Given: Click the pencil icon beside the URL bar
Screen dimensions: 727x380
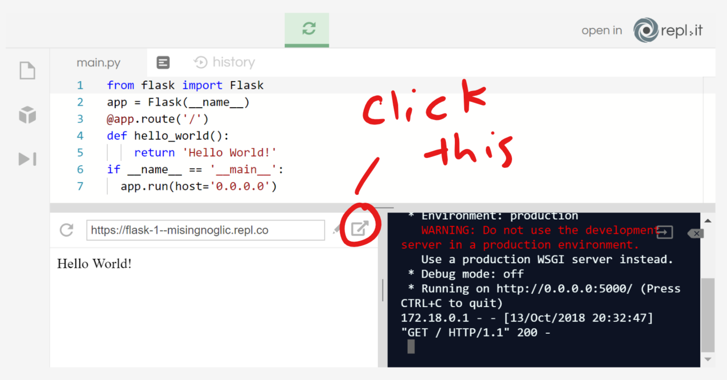Looking at the screenshot, I should point(337,229).
